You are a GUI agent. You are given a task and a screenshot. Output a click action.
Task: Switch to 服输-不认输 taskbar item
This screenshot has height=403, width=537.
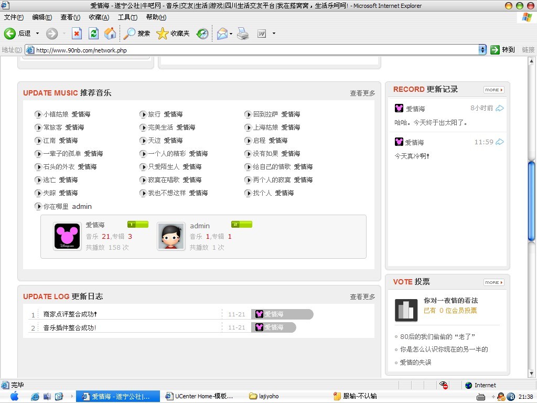click(x=355, y=396)
